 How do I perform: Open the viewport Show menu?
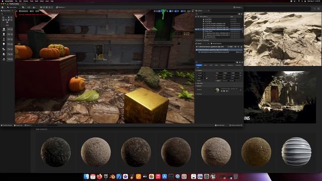pos(37,11)
